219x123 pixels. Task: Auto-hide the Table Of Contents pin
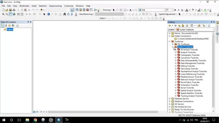pyautogui.click(x=28, y=22)
